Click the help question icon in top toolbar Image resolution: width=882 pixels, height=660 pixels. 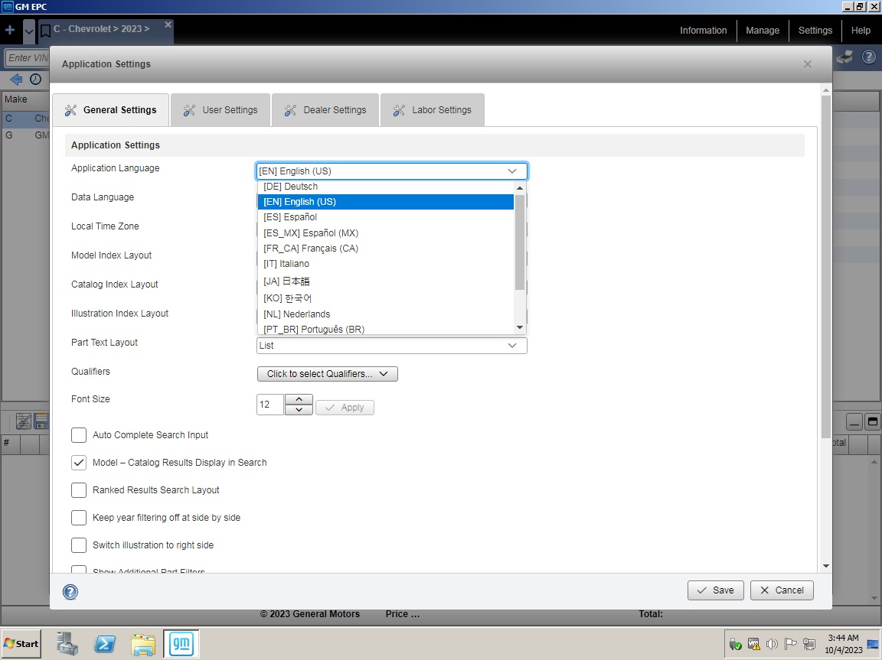coord(868,57)
